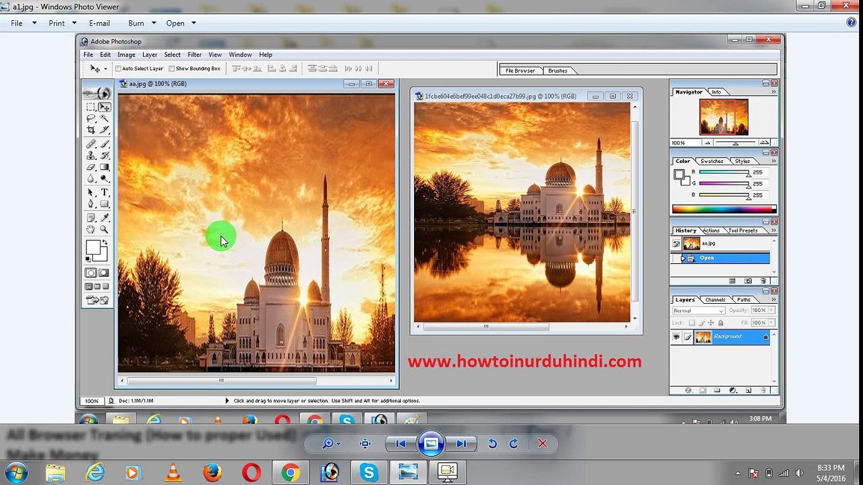Click the Navigator thumbnail preview
This screenshot has width=863, height=485.
coord(723,117)
